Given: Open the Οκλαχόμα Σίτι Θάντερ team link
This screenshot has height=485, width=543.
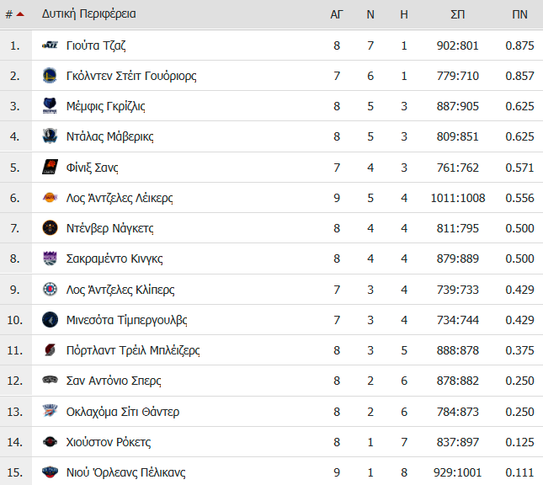Looking at the screenshot, I should [x=123, y=412].
